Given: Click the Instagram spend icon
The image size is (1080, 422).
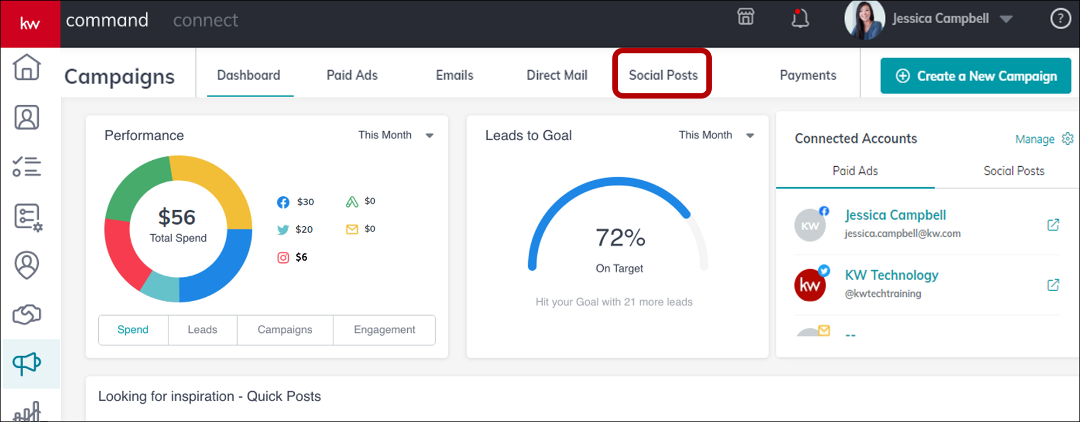Looking at the screenshot, I should pos(283,257).
